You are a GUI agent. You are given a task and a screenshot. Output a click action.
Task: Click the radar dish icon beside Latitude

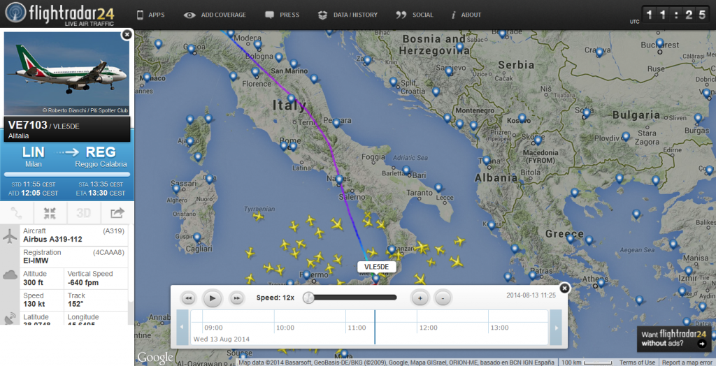coord(10,318)
